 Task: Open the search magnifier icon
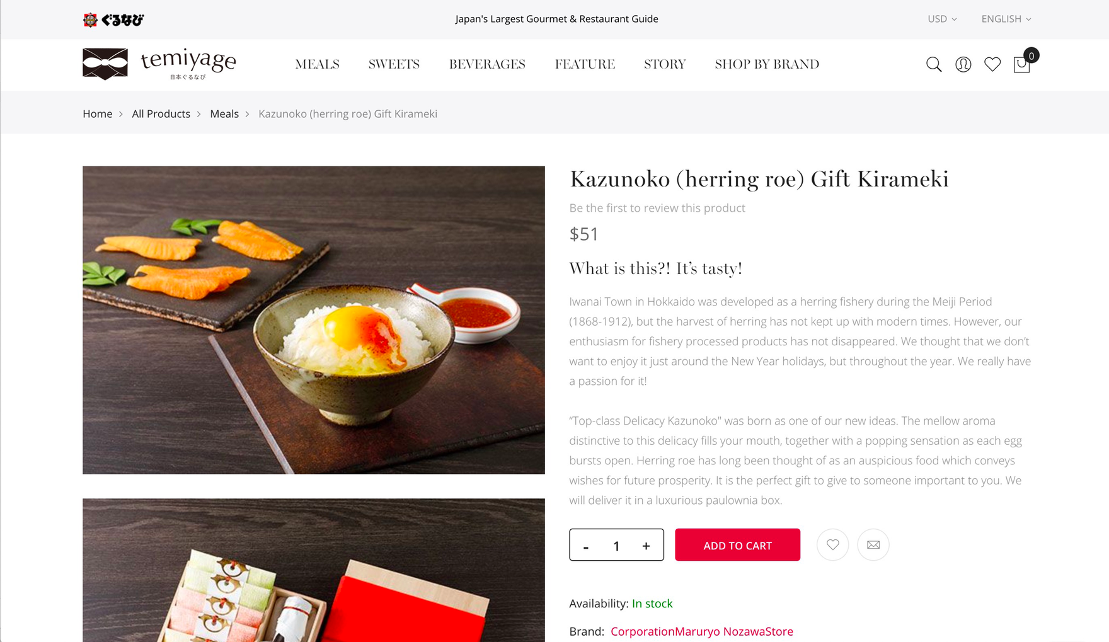click(934, 64)
